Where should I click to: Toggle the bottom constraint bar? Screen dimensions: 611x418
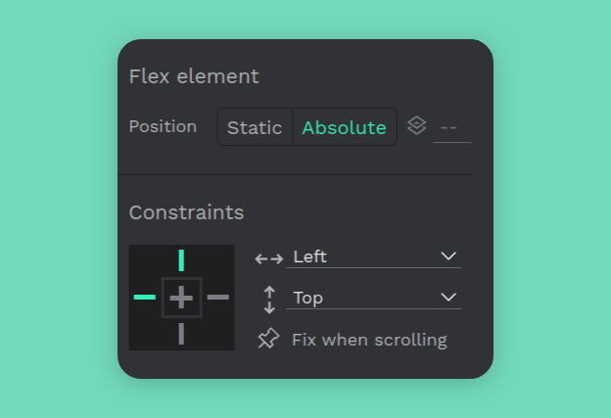coord(181,334)
